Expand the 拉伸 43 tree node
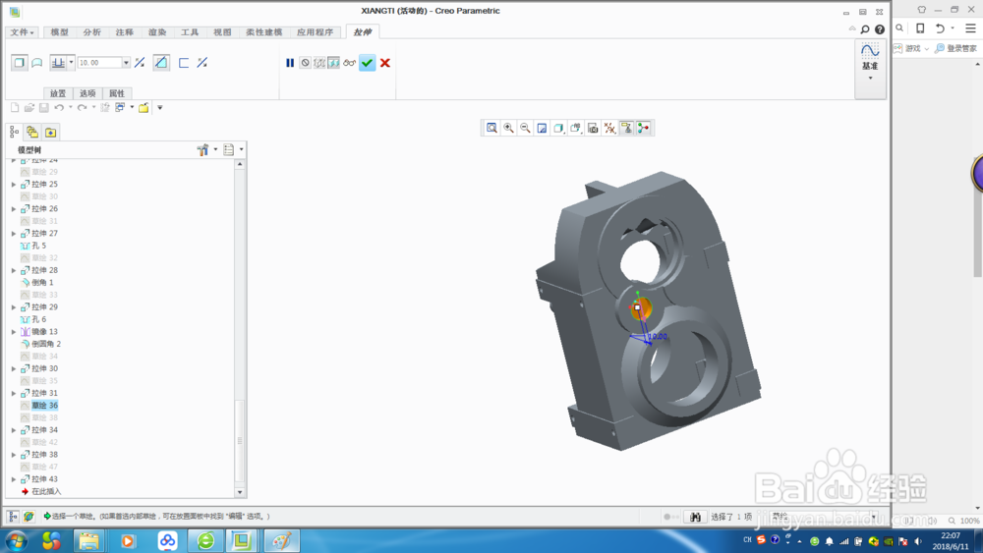Screen dimensions: 983x553 point(14,479)
